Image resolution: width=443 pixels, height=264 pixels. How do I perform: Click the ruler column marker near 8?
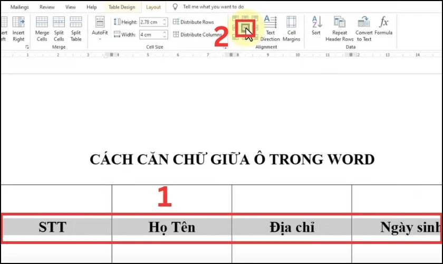pyautogui.click(x=231, y=54)
